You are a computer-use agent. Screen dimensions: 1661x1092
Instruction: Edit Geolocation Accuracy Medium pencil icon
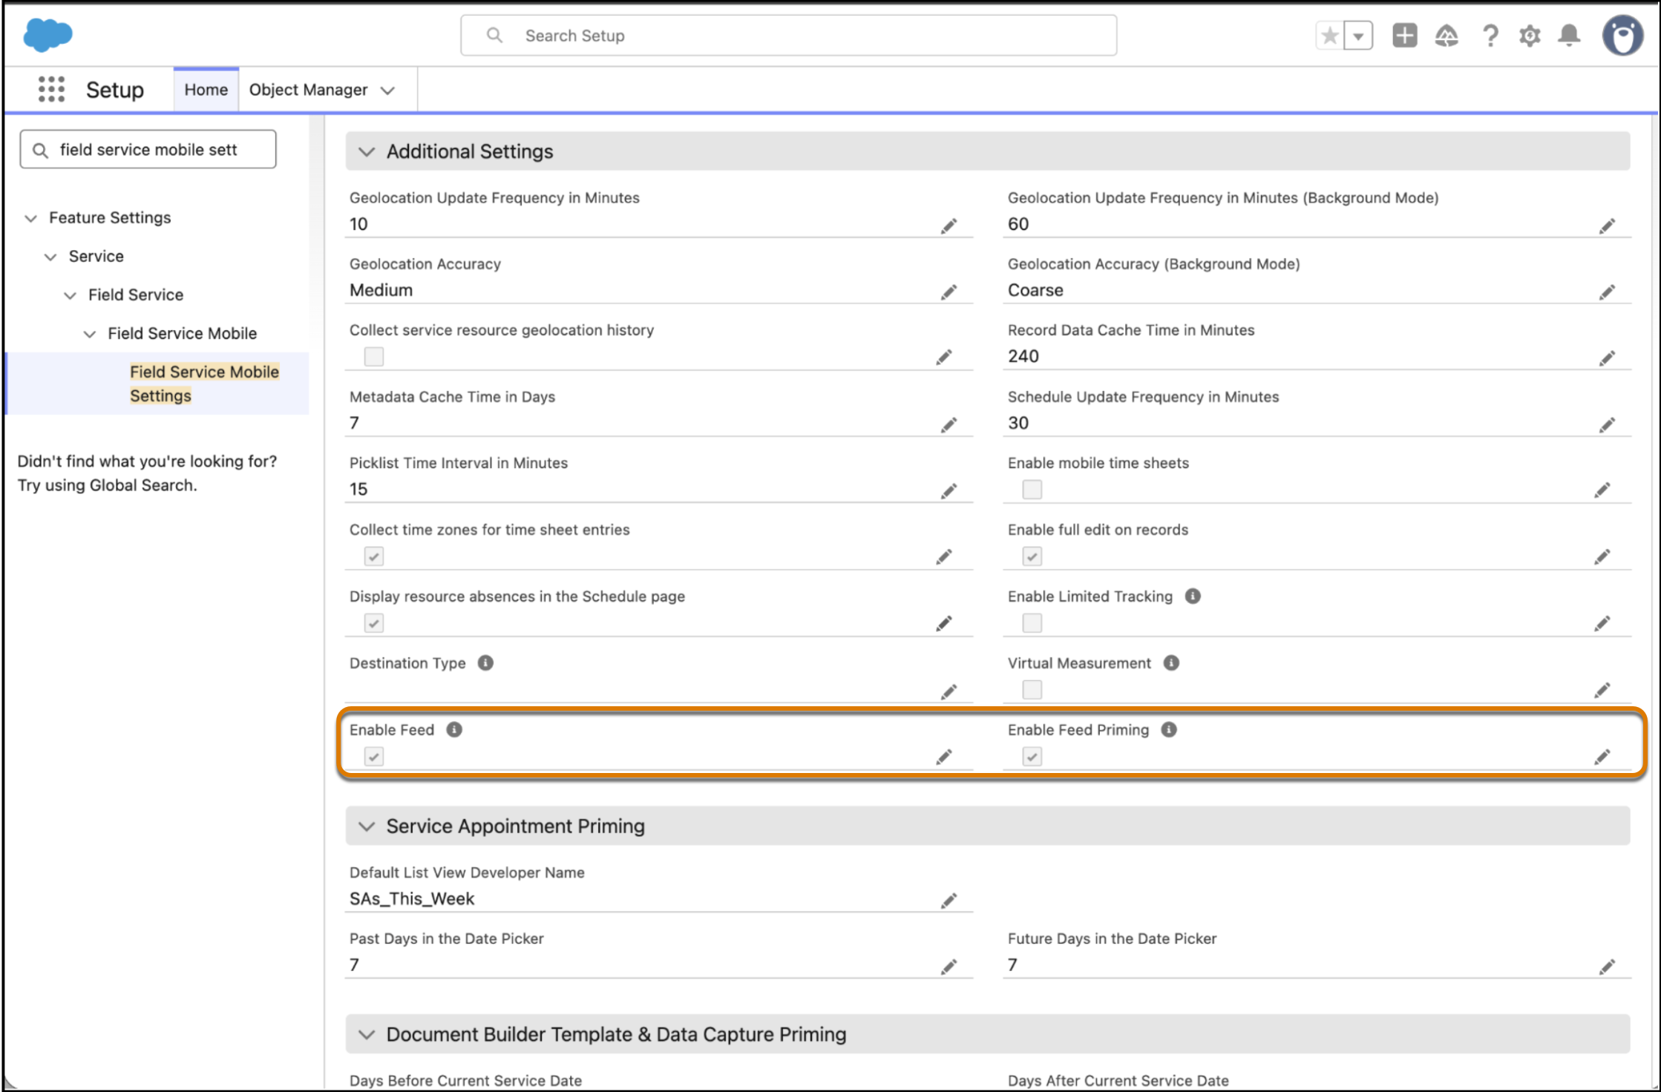click(x=949, y=292)
